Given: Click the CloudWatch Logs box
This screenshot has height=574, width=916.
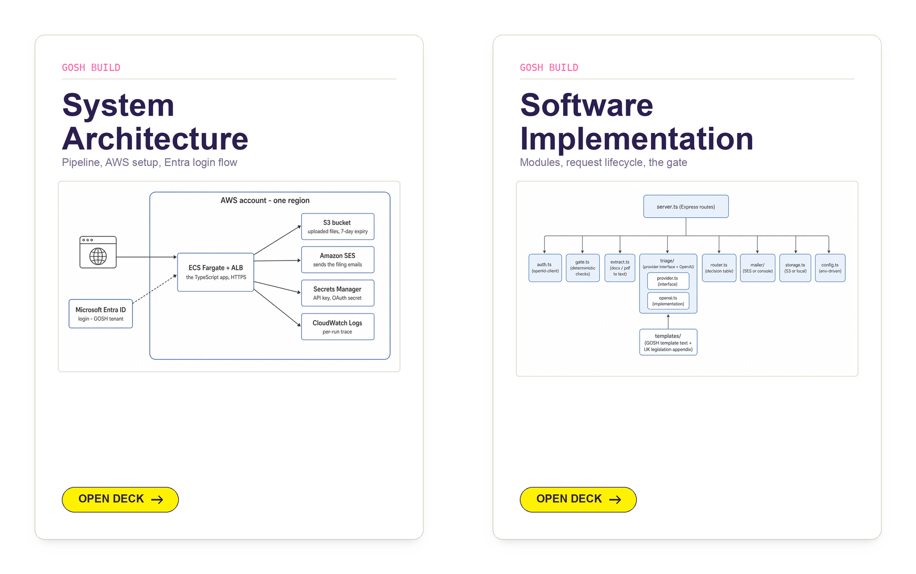Looking at the screenshot, I should point(338,326).
